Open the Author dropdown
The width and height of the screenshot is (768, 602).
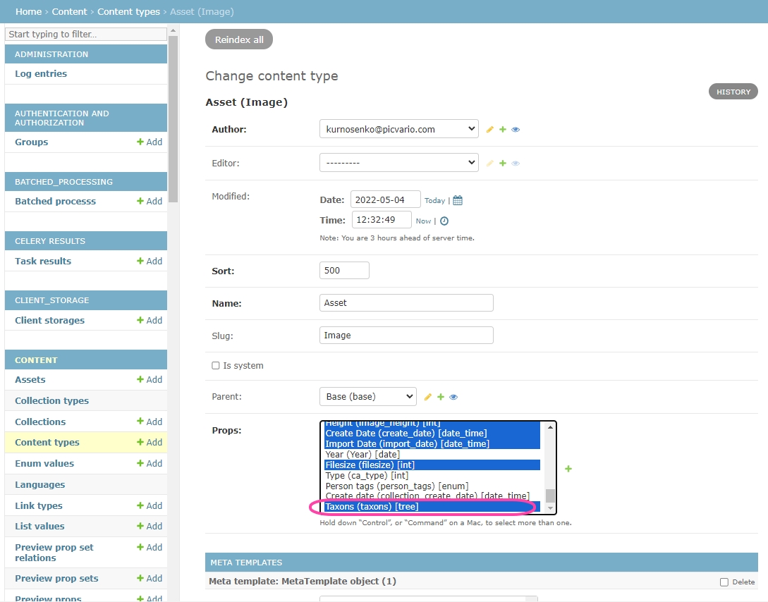click(398, 129)
